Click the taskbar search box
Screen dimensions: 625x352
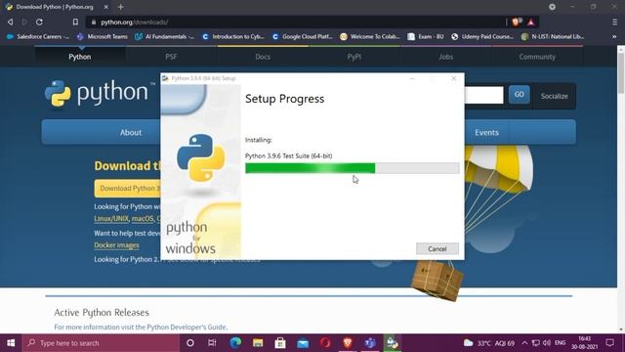click(101, 343)
